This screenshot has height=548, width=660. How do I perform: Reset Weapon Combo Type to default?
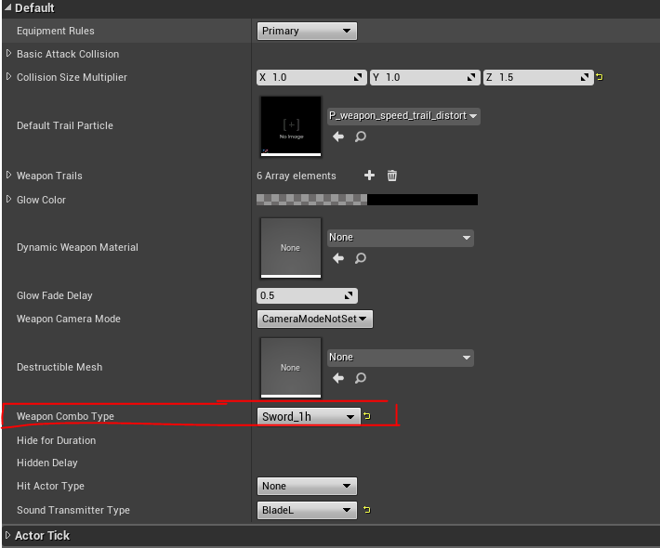pos(367,416)
